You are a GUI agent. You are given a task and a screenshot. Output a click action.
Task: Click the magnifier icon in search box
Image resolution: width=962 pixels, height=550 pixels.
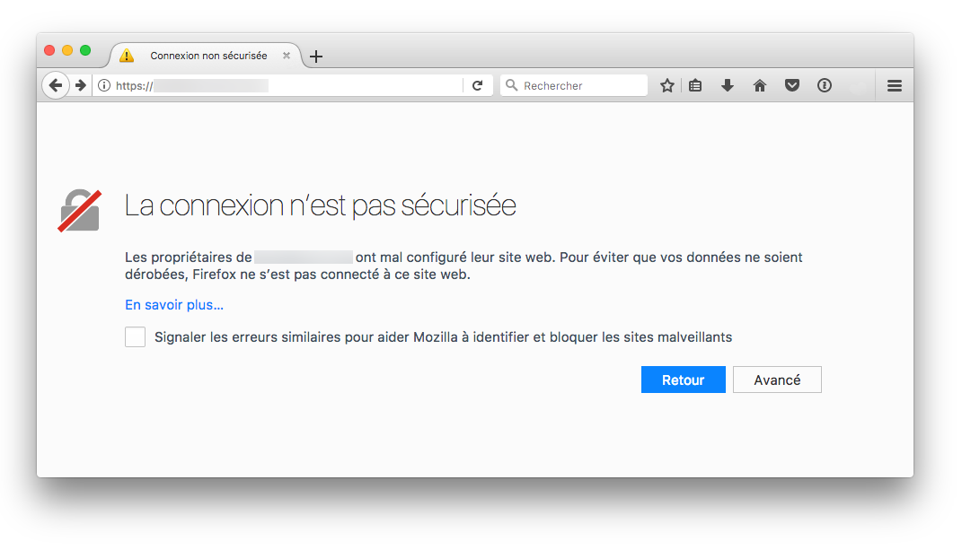(511, 85)
